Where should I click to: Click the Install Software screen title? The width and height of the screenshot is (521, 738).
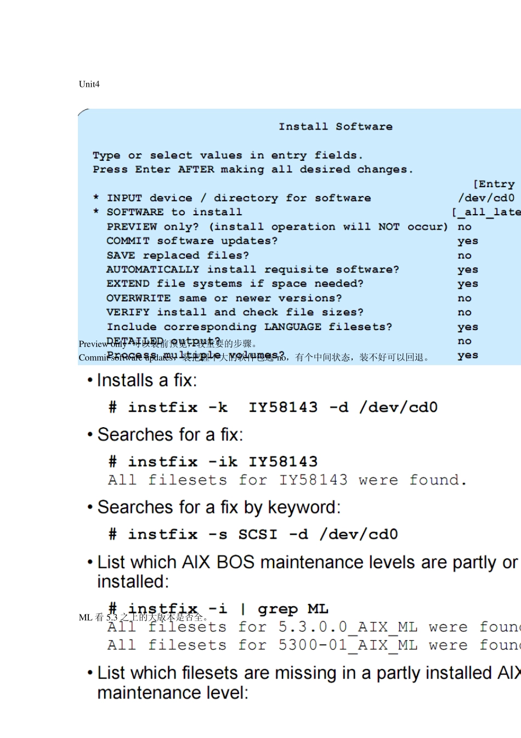click(x=335, y=127)
